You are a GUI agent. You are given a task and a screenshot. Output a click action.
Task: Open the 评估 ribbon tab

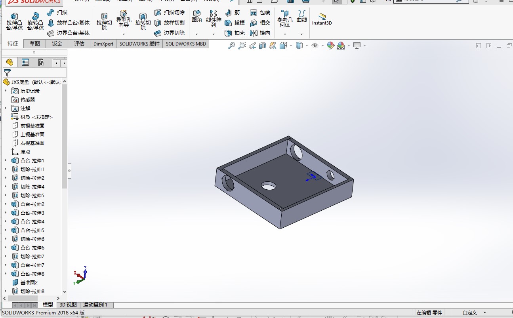click(79, 44)
